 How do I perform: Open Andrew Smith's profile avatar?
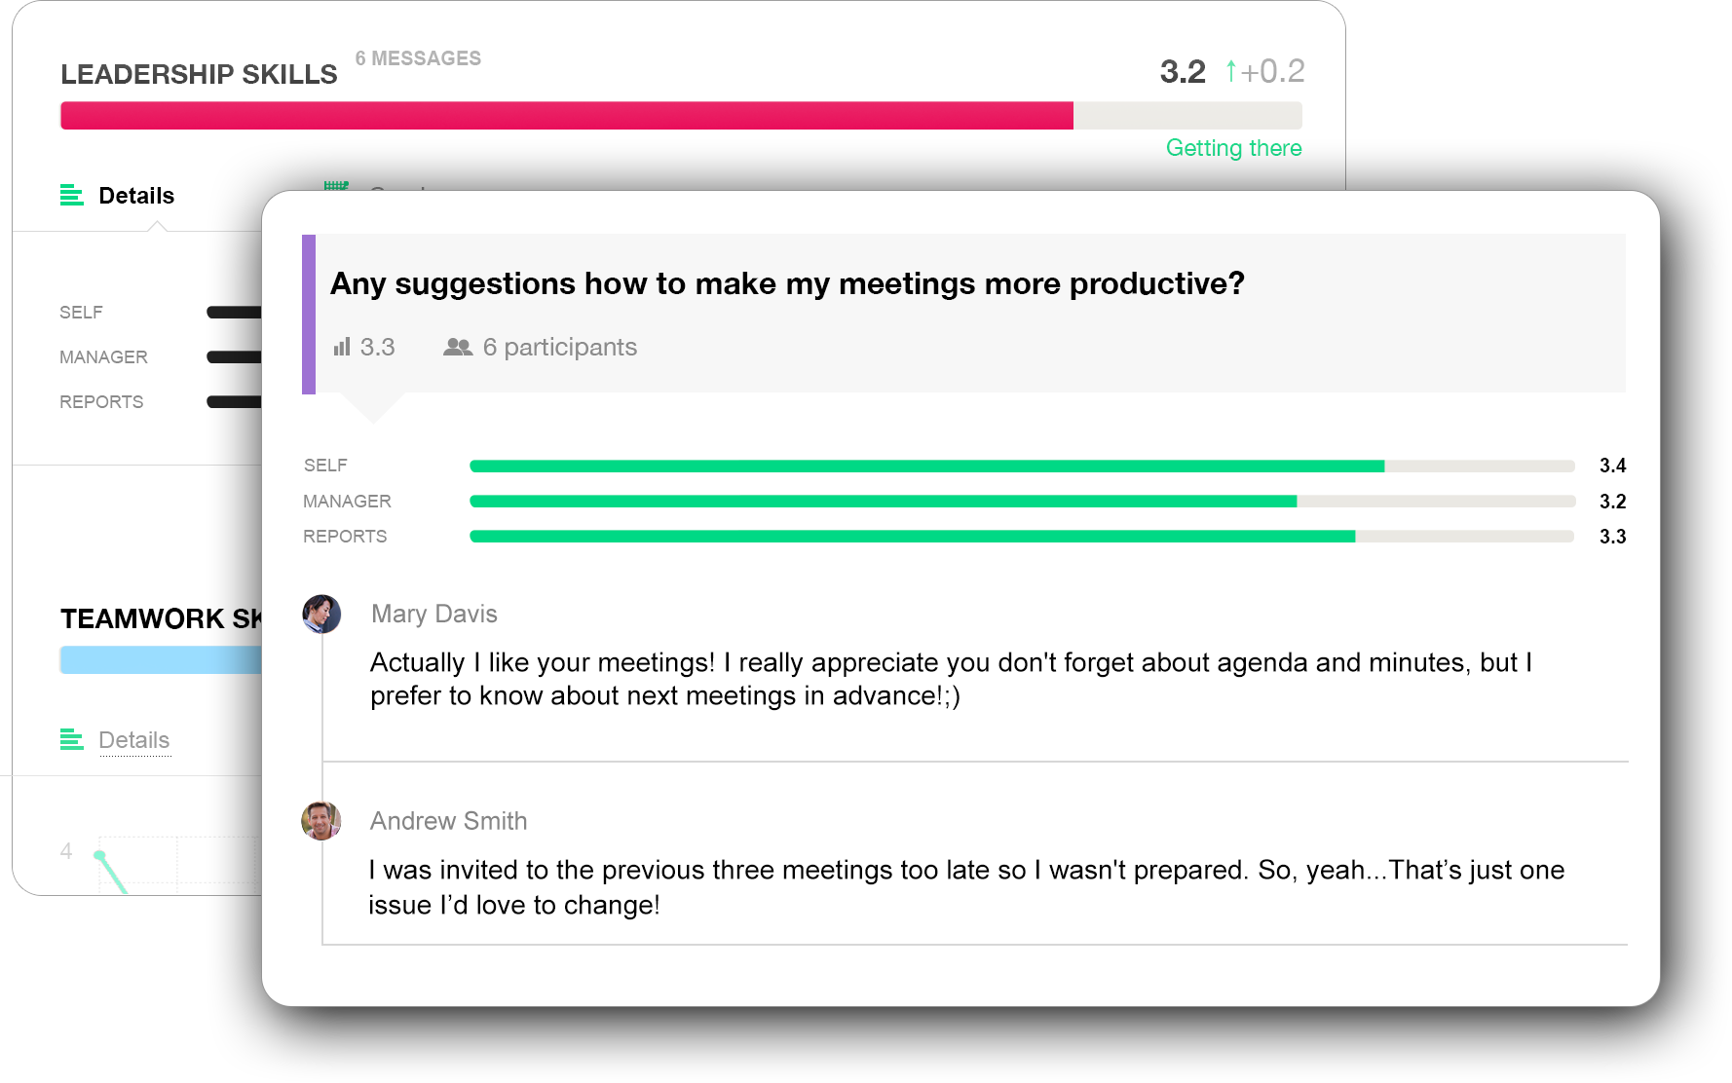321,821
